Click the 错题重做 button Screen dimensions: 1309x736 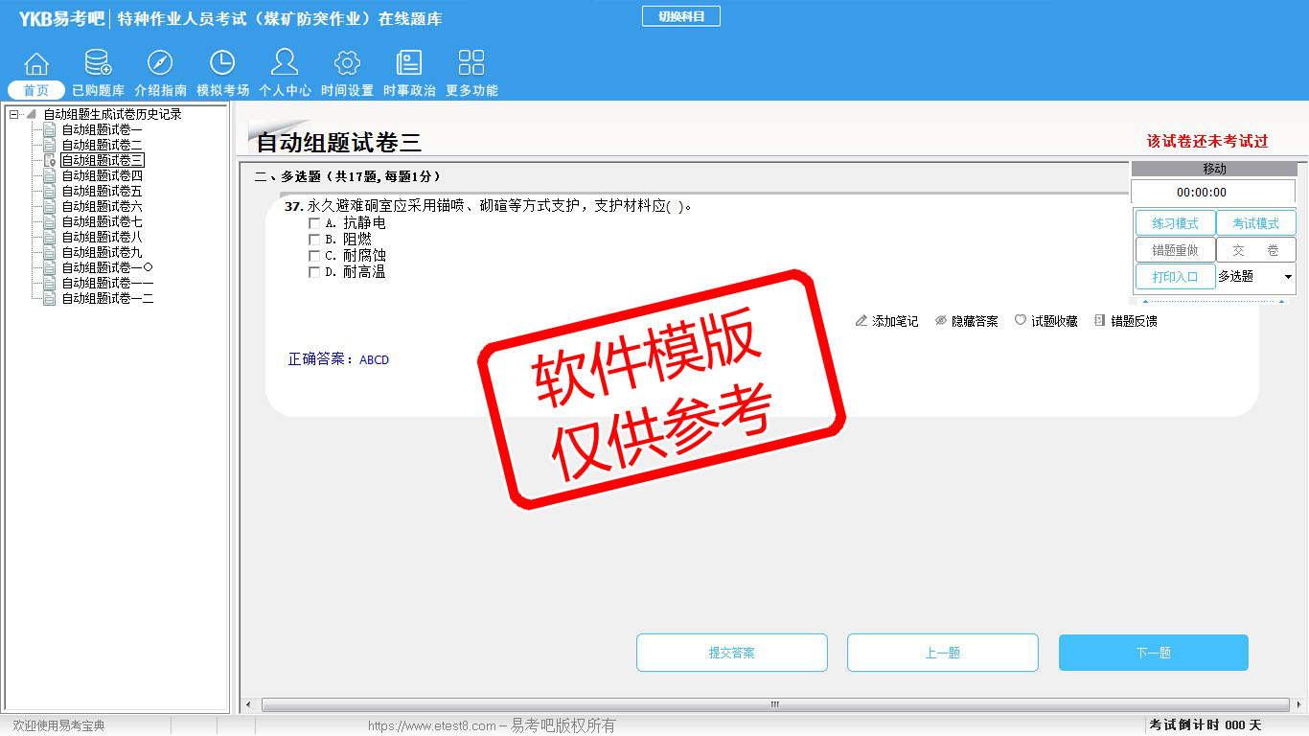[x=1175, y=250]
